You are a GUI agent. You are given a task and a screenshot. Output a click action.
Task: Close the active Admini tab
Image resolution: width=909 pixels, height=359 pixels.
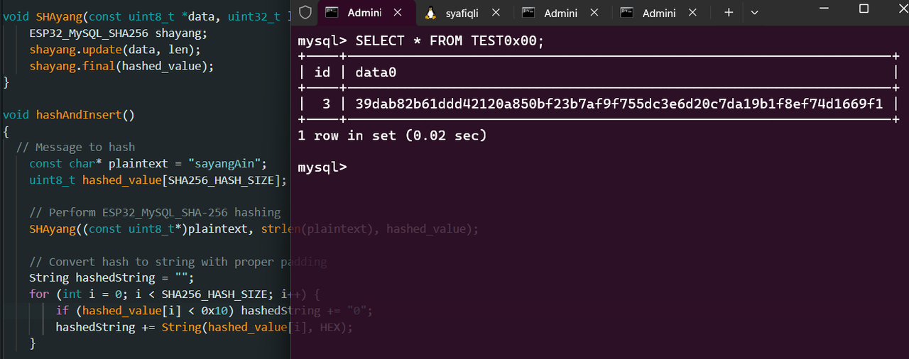tap(398, 13)
